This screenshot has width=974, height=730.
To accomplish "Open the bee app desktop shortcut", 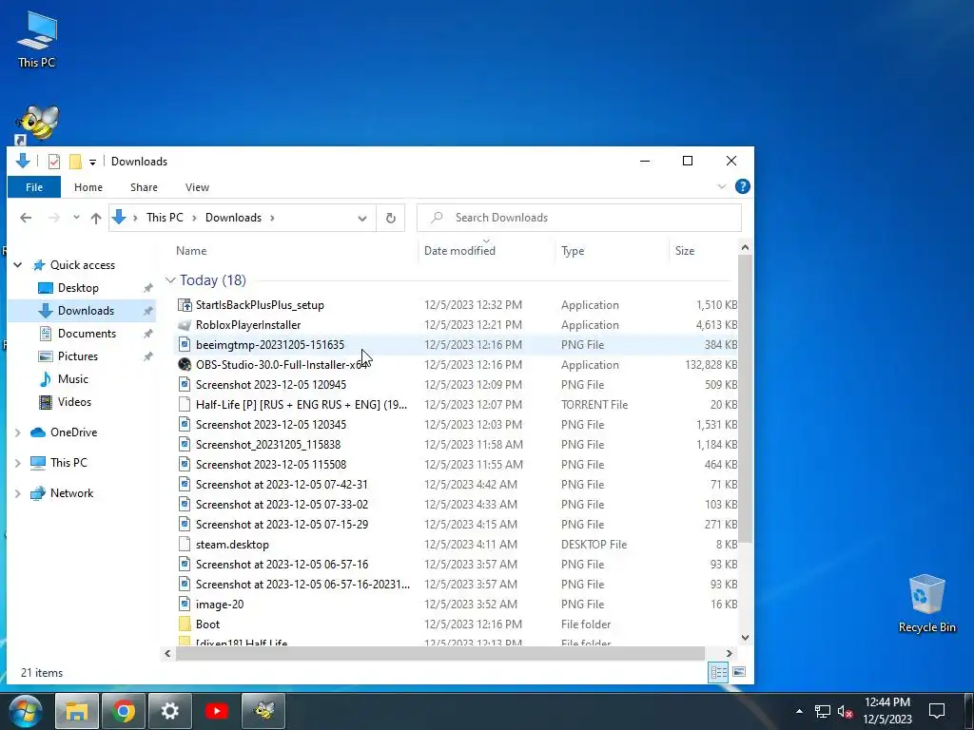I will 37,125.
